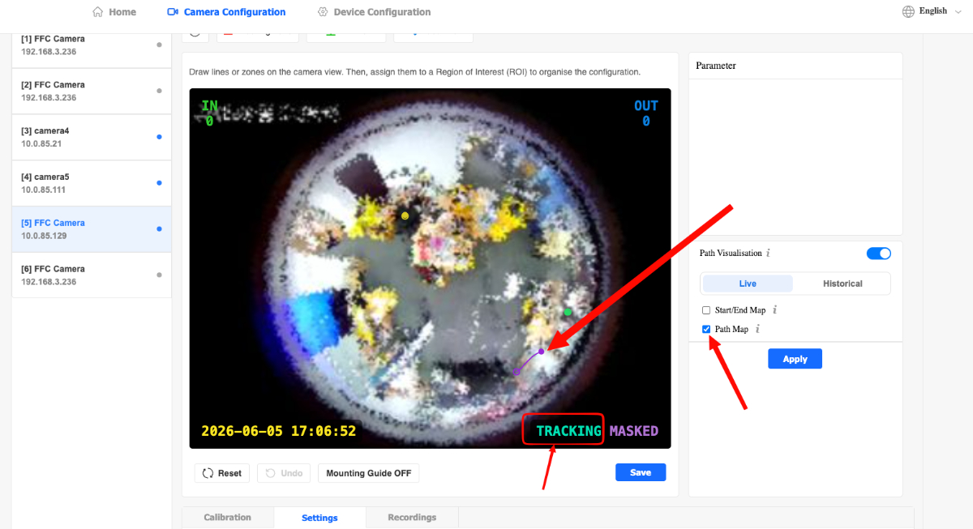Switch to Historical path mode
The height and width of the screenshot is (529, 973).
click(x=842, y=284)
